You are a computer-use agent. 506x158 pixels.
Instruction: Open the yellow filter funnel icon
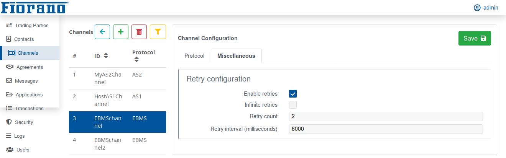[158, 32]
